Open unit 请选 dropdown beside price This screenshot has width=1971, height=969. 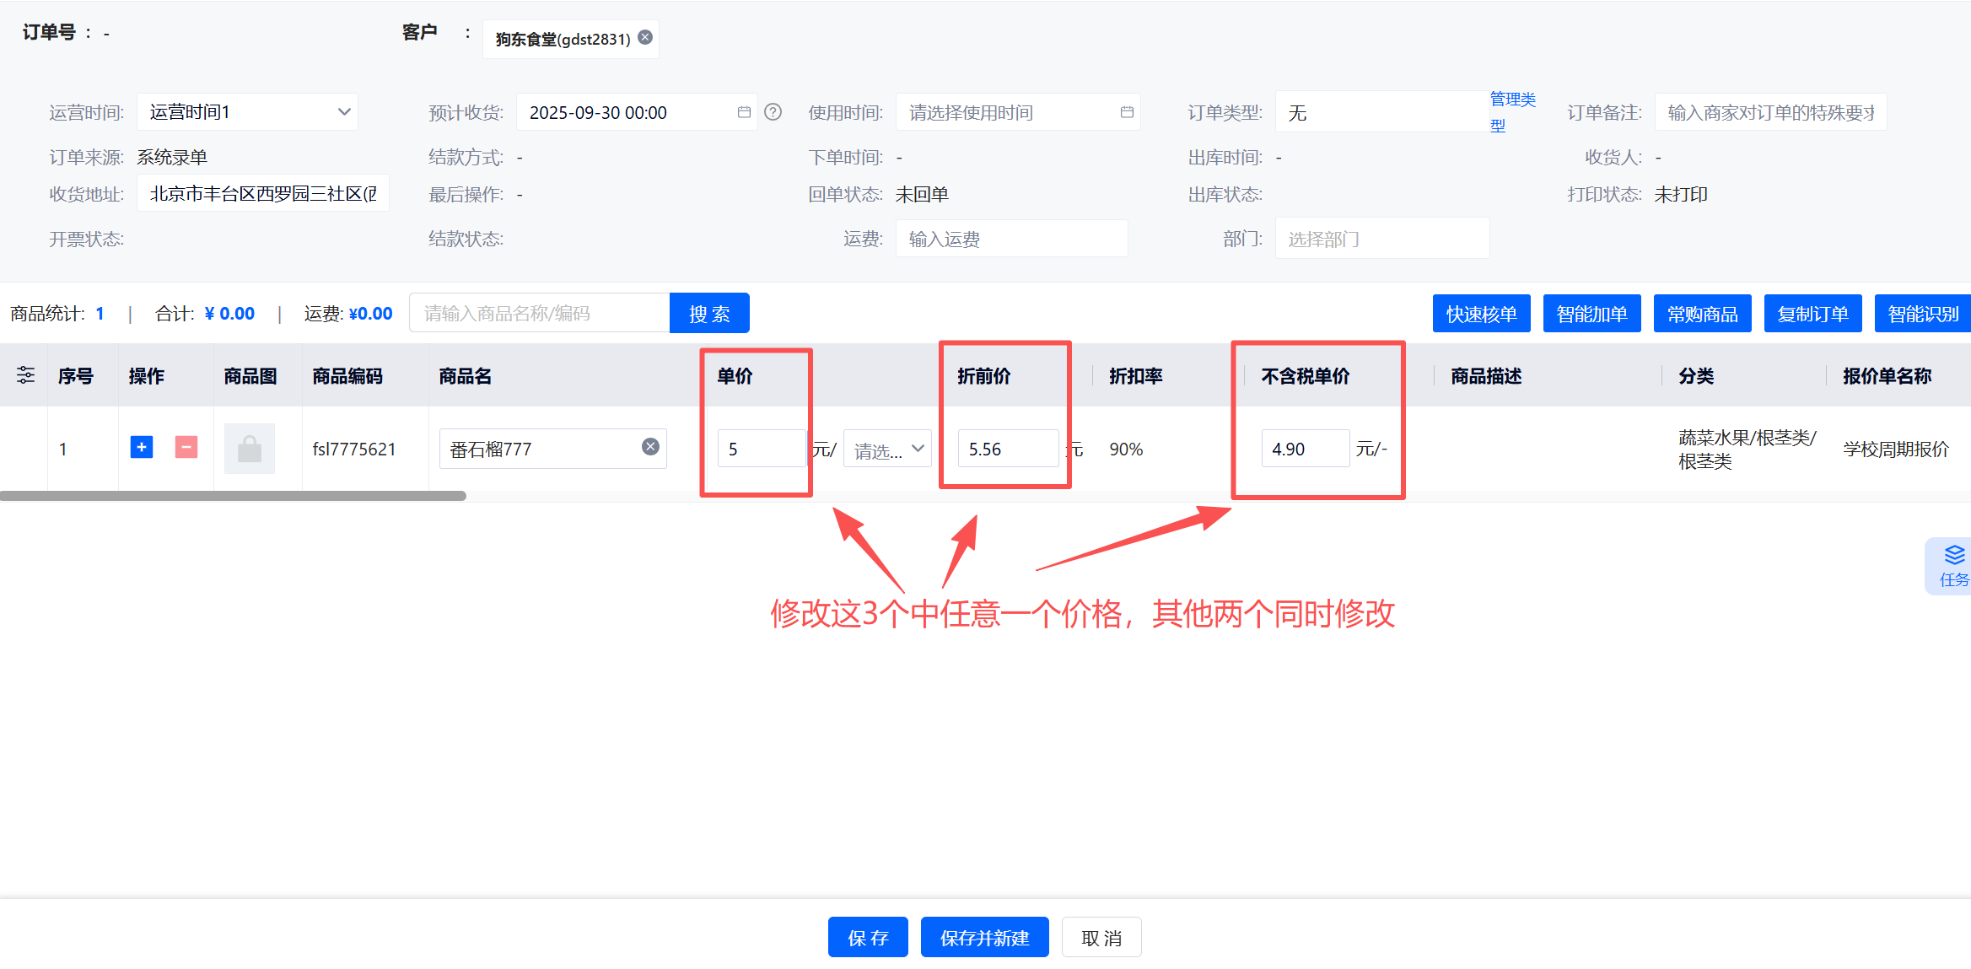888,450
